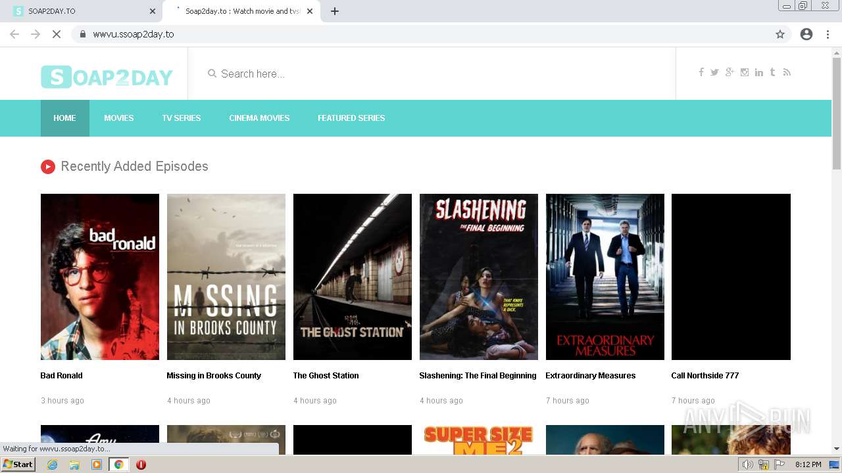Image resolution: width=842 pixels, height=473 pixels.
Task: Click the taskbar clock showing 8:12 PM
Action: click(x=808, y=464)
